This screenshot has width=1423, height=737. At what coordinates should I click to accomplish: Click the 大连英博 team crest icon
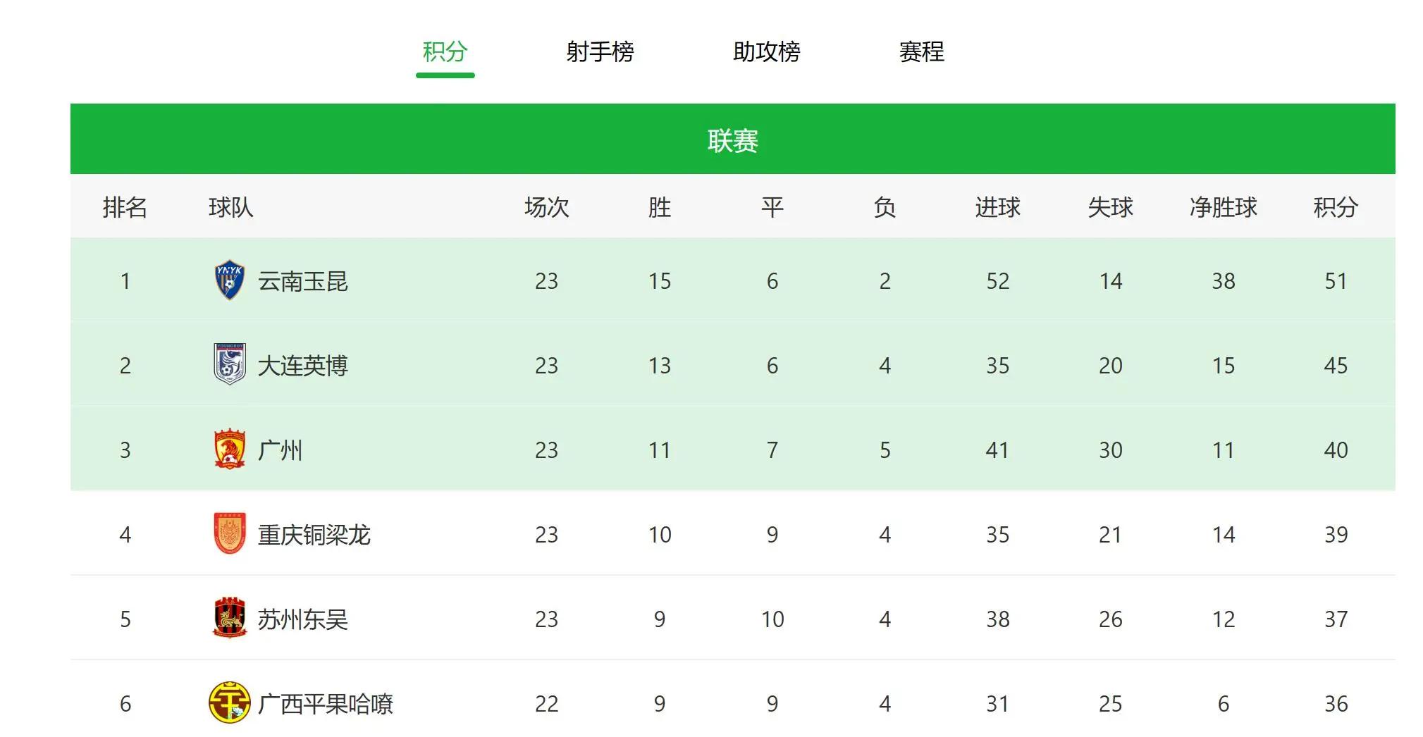coord(229,364)
